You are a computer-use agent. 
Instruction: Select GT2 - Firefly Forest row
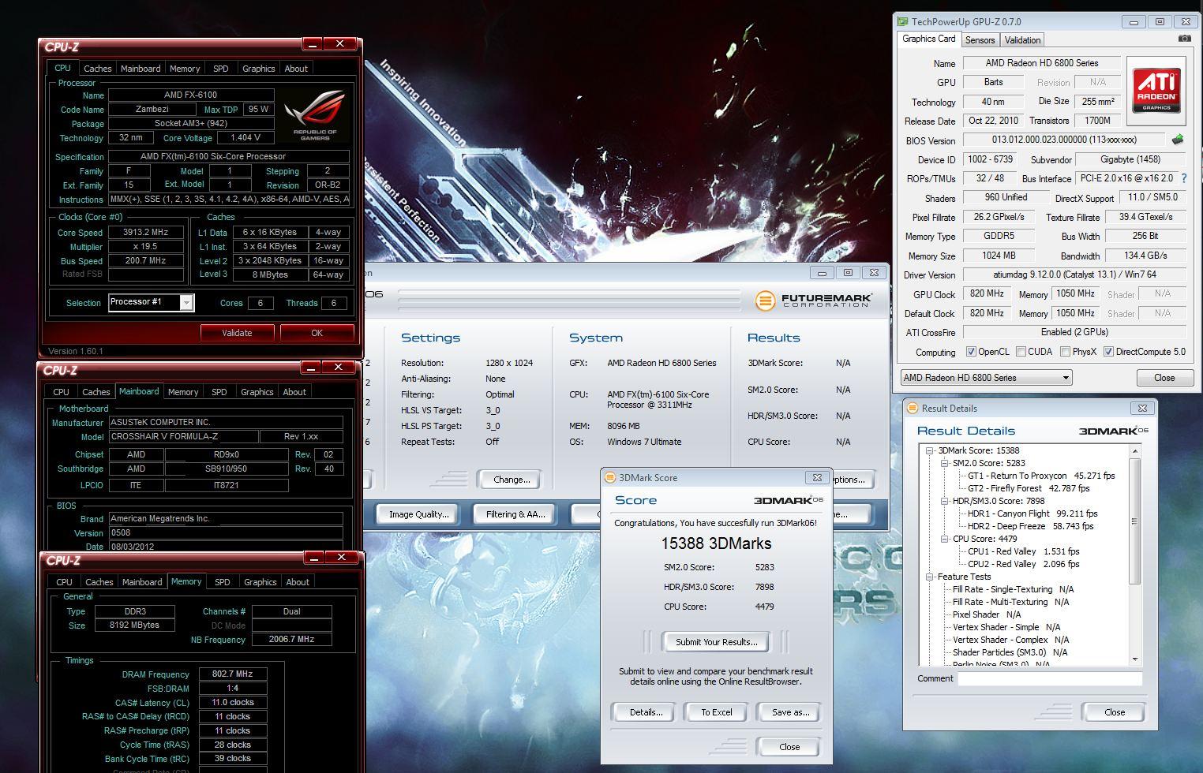click(1029, 488)
